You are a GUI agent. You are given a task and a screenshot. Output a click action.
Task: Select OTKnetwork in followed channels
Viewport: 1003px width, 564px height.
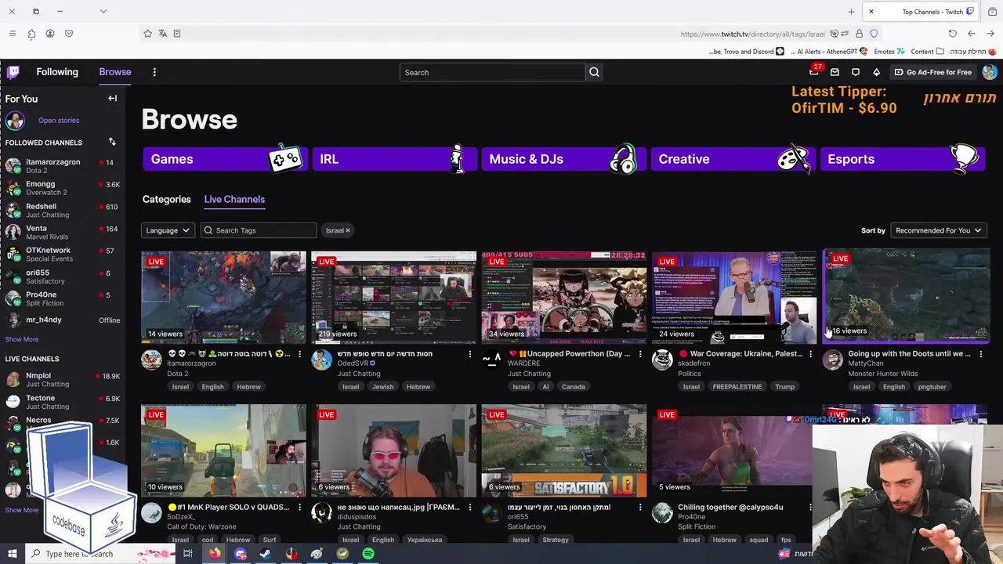[63, 255]
